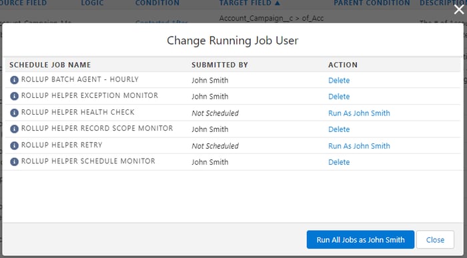467x258 pixels.
Task: Select the Rollup Helper Exception Monitor job name
Action: click(x=89, y=95)
